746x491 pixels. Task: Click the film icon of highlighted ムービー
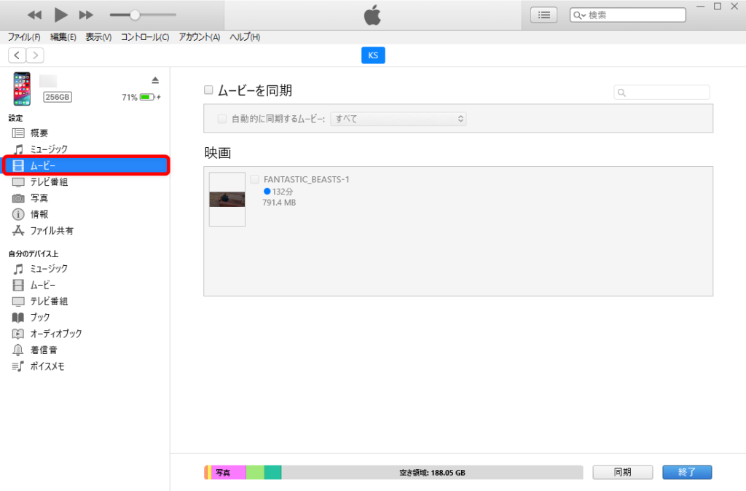pyautogui.click(x=18, y=165)
